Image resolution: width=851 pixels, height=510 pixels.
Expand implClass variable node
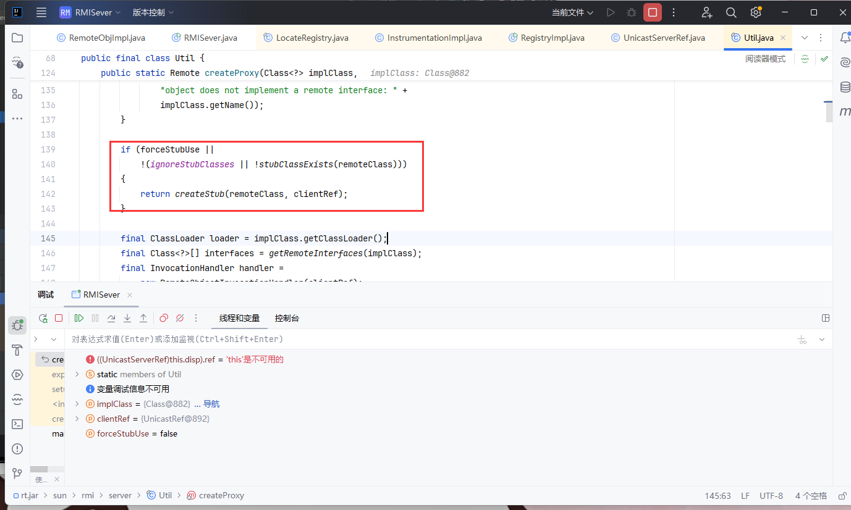tap(77, 404)
